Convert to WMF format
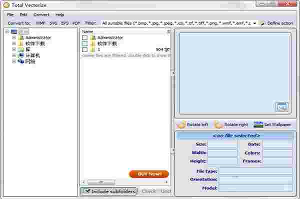 (41, 23)
